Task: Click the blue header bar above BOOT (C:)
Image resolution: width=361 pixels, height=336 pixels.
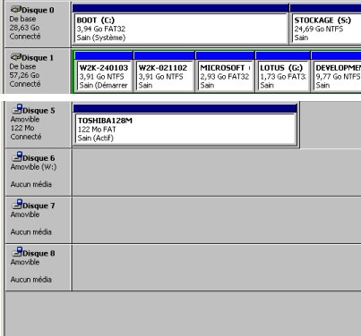Action: 181,8
